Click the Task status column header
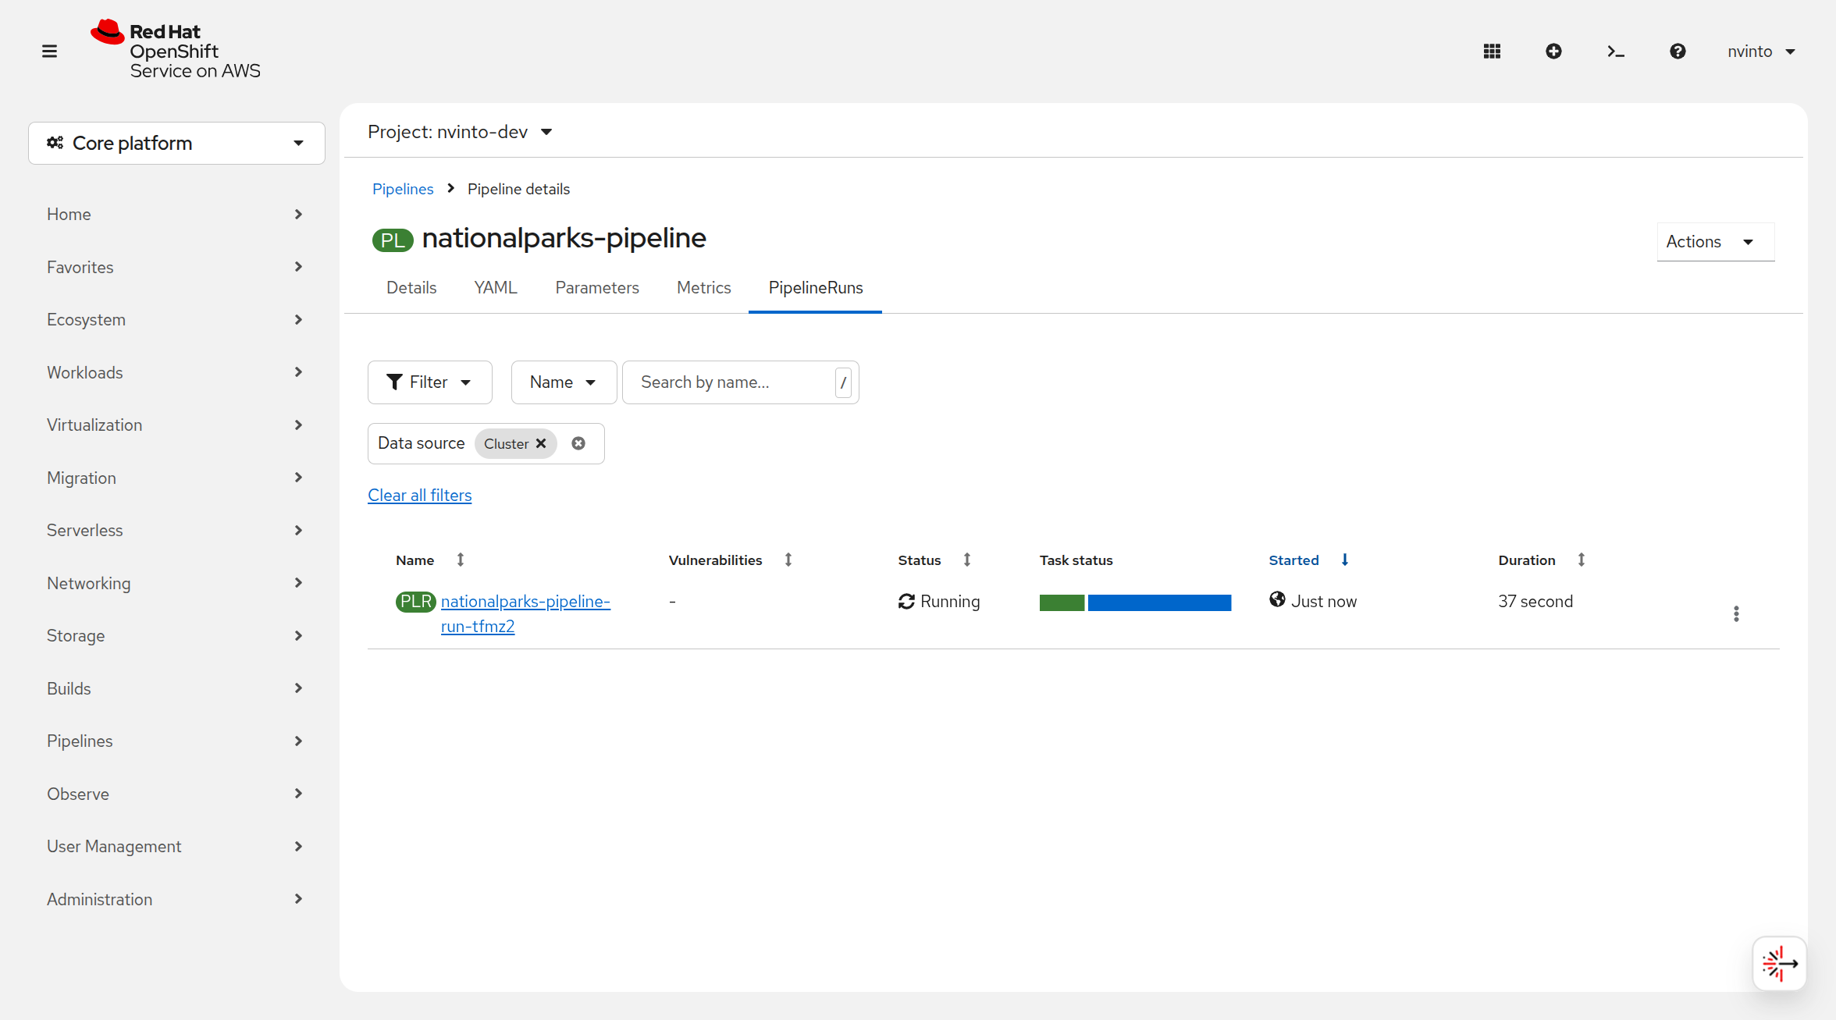 coord(1076,560)
